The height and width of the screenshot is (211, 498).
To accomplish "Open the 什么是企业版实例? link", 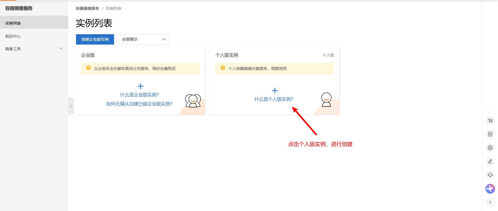I will 139,95.
